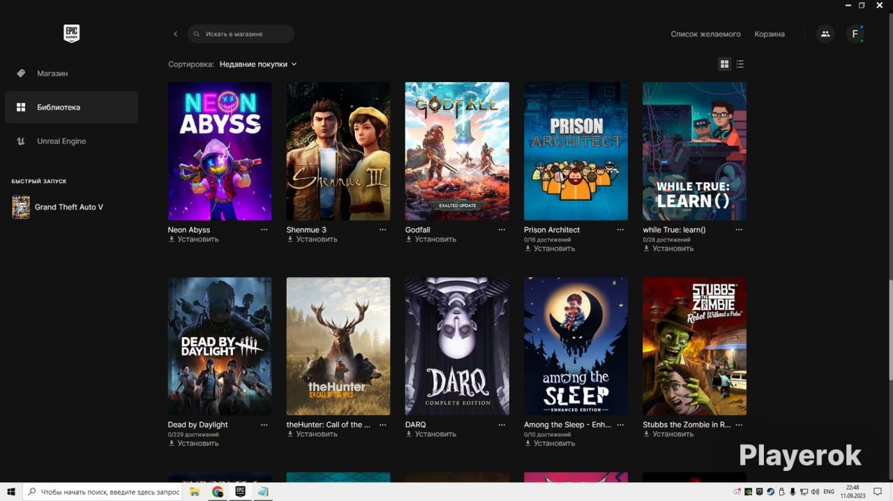Screen dimensions: 893x501
Task: Open the Unreal Engine section
Action: point(71,141)
